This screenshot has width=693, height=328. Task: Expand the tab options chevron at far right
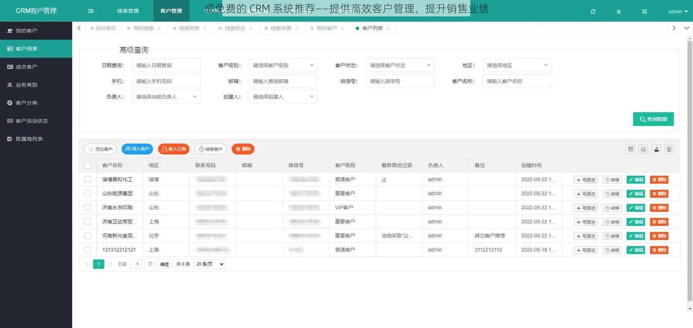[x=686, y=28]
